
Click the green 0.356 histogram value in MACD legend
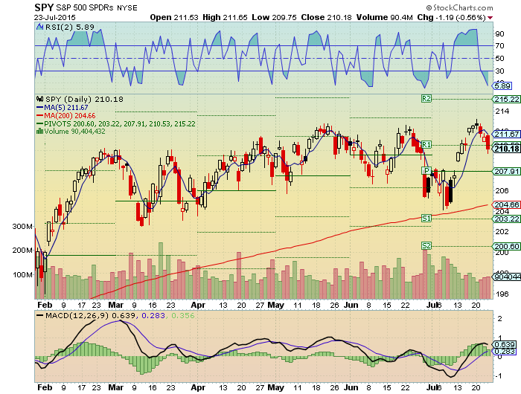click(183, 315)
